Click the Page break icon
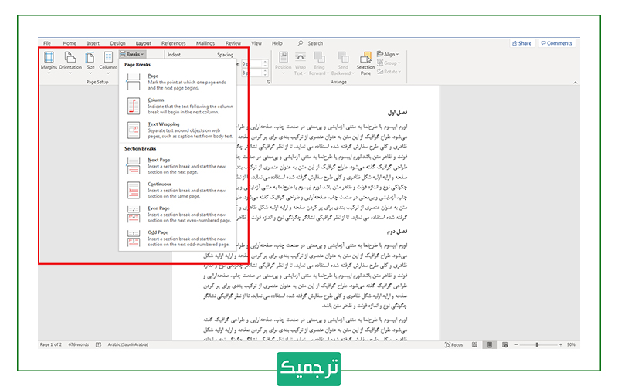This screenshot has height=386, width=618. (x=134, y=82)
